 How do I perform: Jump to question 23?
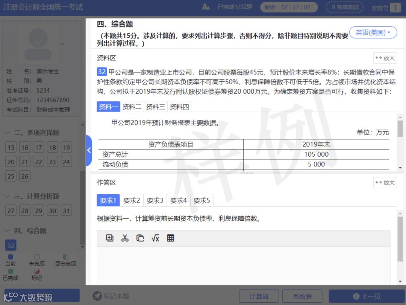[x=53, y=162]
